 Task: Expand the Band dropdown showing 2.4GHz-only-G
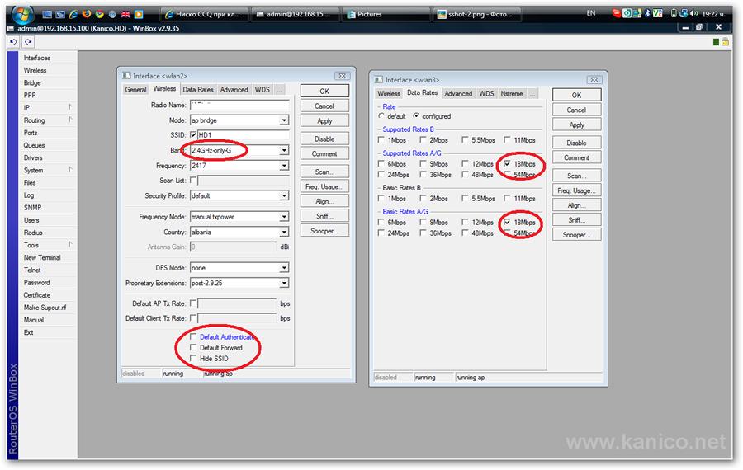(x=284, y=150)
